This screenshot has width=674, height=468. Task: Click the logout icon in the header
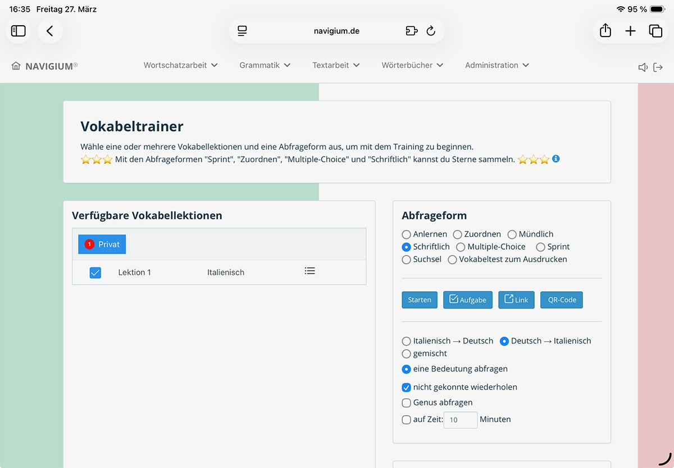658,67
